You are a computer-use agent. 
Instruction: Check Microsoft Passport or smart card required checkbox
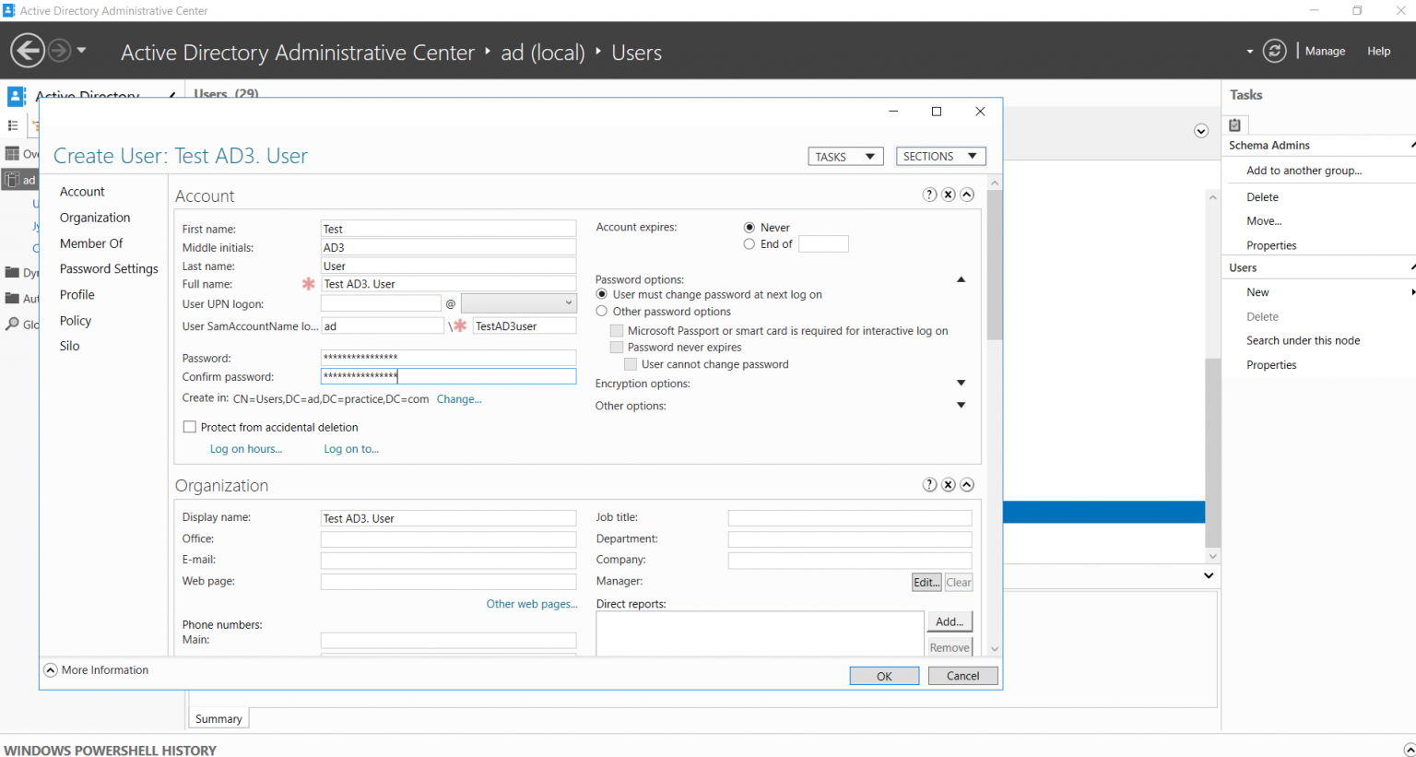point(617,331)
